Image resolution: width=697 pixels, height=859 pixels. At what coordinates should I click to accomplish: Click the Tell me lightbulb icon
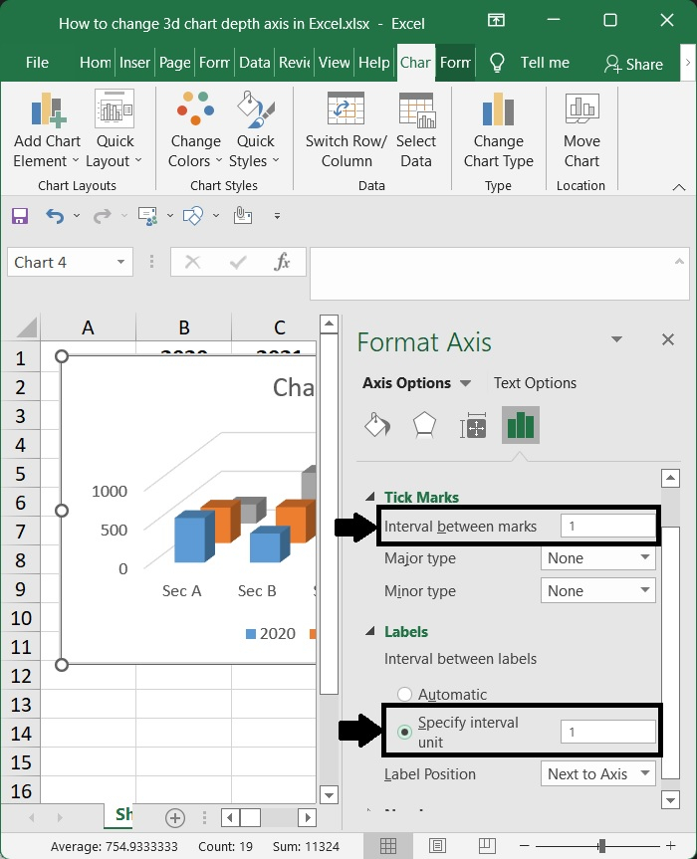click(497, 63)
